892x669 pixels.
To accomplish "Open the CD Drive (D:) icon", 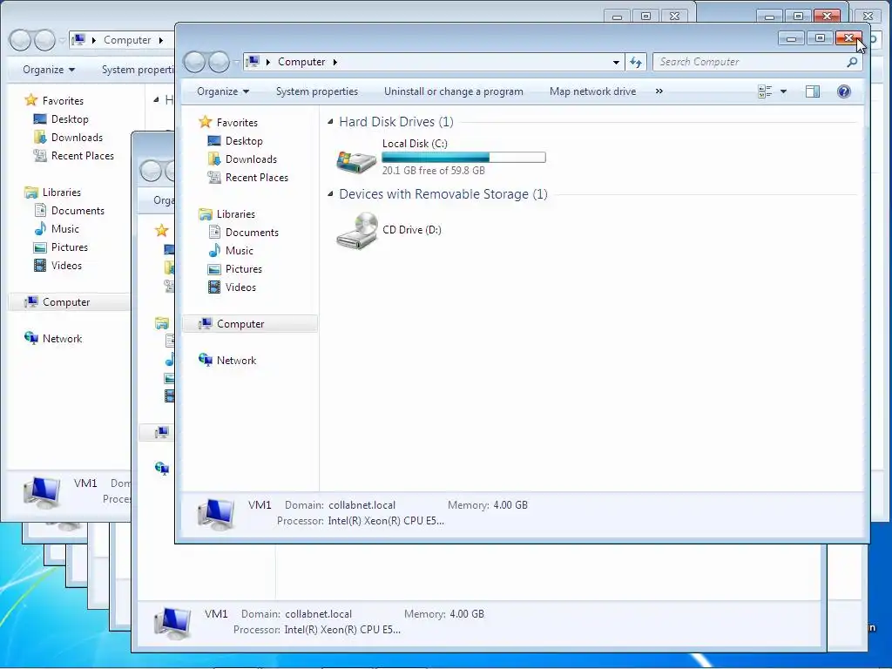I will (356, 230).
